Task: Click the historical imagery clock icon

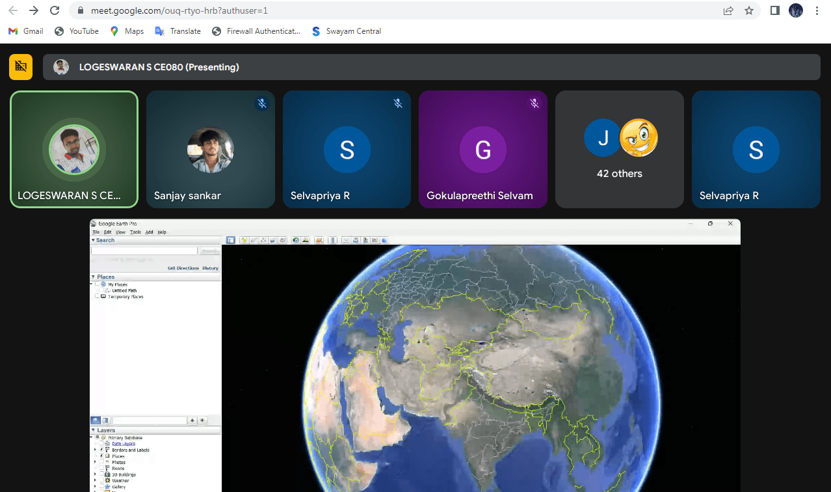Action: (x=297, y=240)
